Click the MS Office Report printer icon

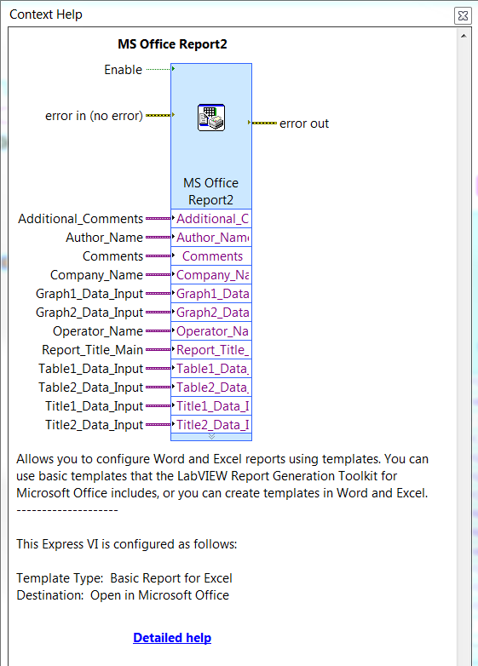(211, 118)
